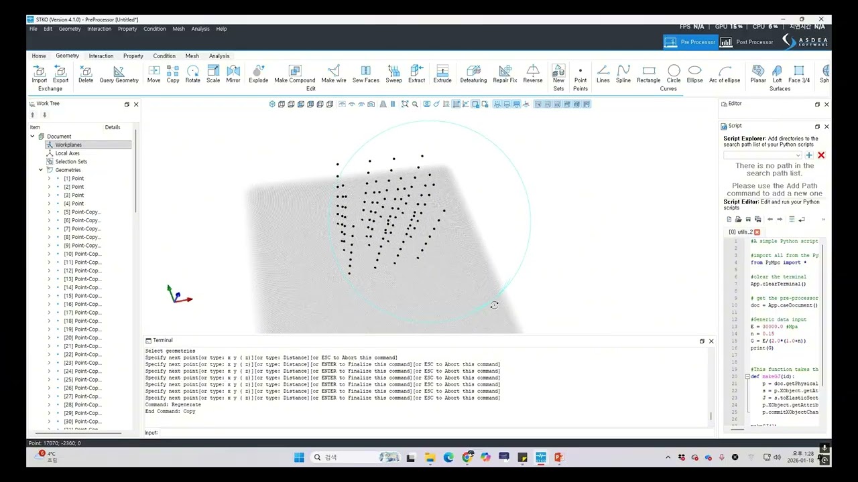Viewport: 858px width, 482px height.
Task: Close the utils_2 script tab
Action: coord(757,232)
